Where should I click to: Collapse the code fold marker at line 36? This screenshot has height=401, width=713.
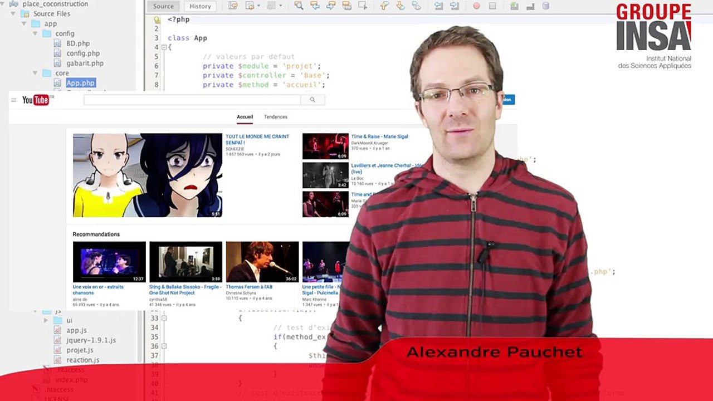click(x=164, y=346)
